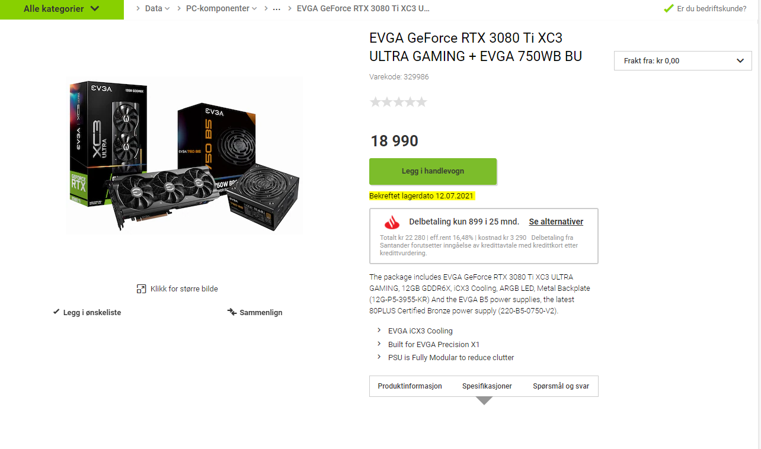Screen dimensions: 761x449
Task: Open the Alle kategorier dropdown
Action: [x=62, y=9]
